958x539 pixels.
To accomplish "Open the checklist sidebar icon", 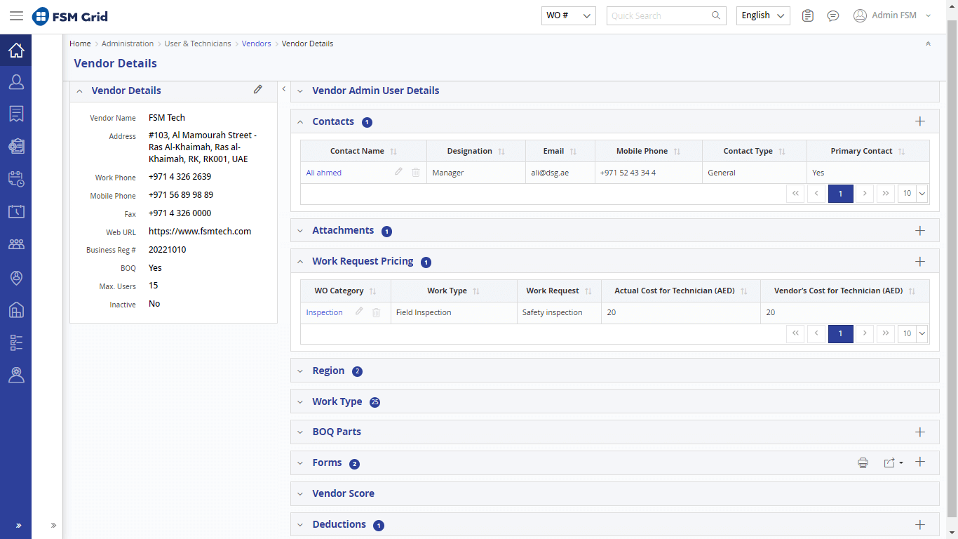I will point(16,342).
